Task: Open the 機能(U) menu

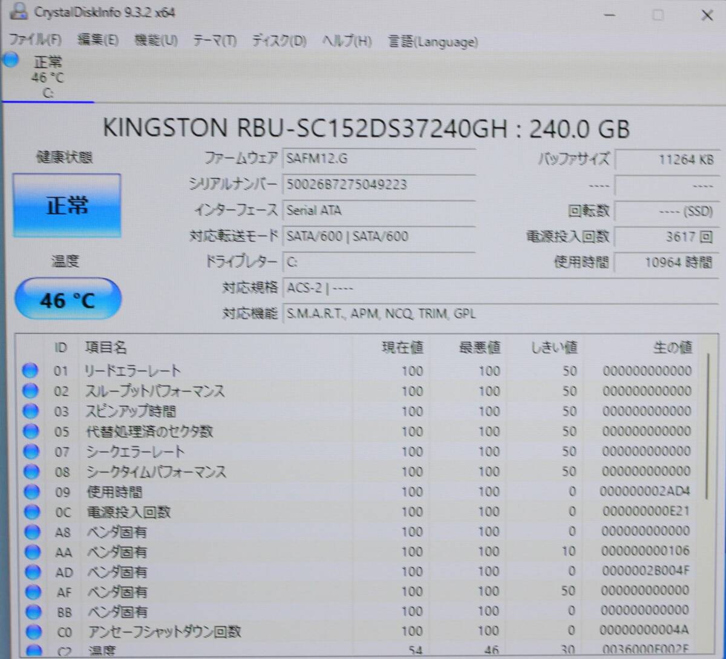Action: (155, 41)
